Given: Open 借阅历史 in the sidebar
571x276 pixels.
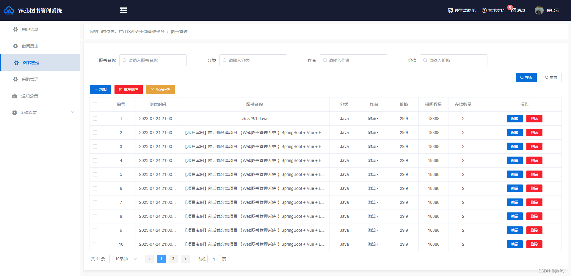Looking at the screenshot, I should 40,46.
